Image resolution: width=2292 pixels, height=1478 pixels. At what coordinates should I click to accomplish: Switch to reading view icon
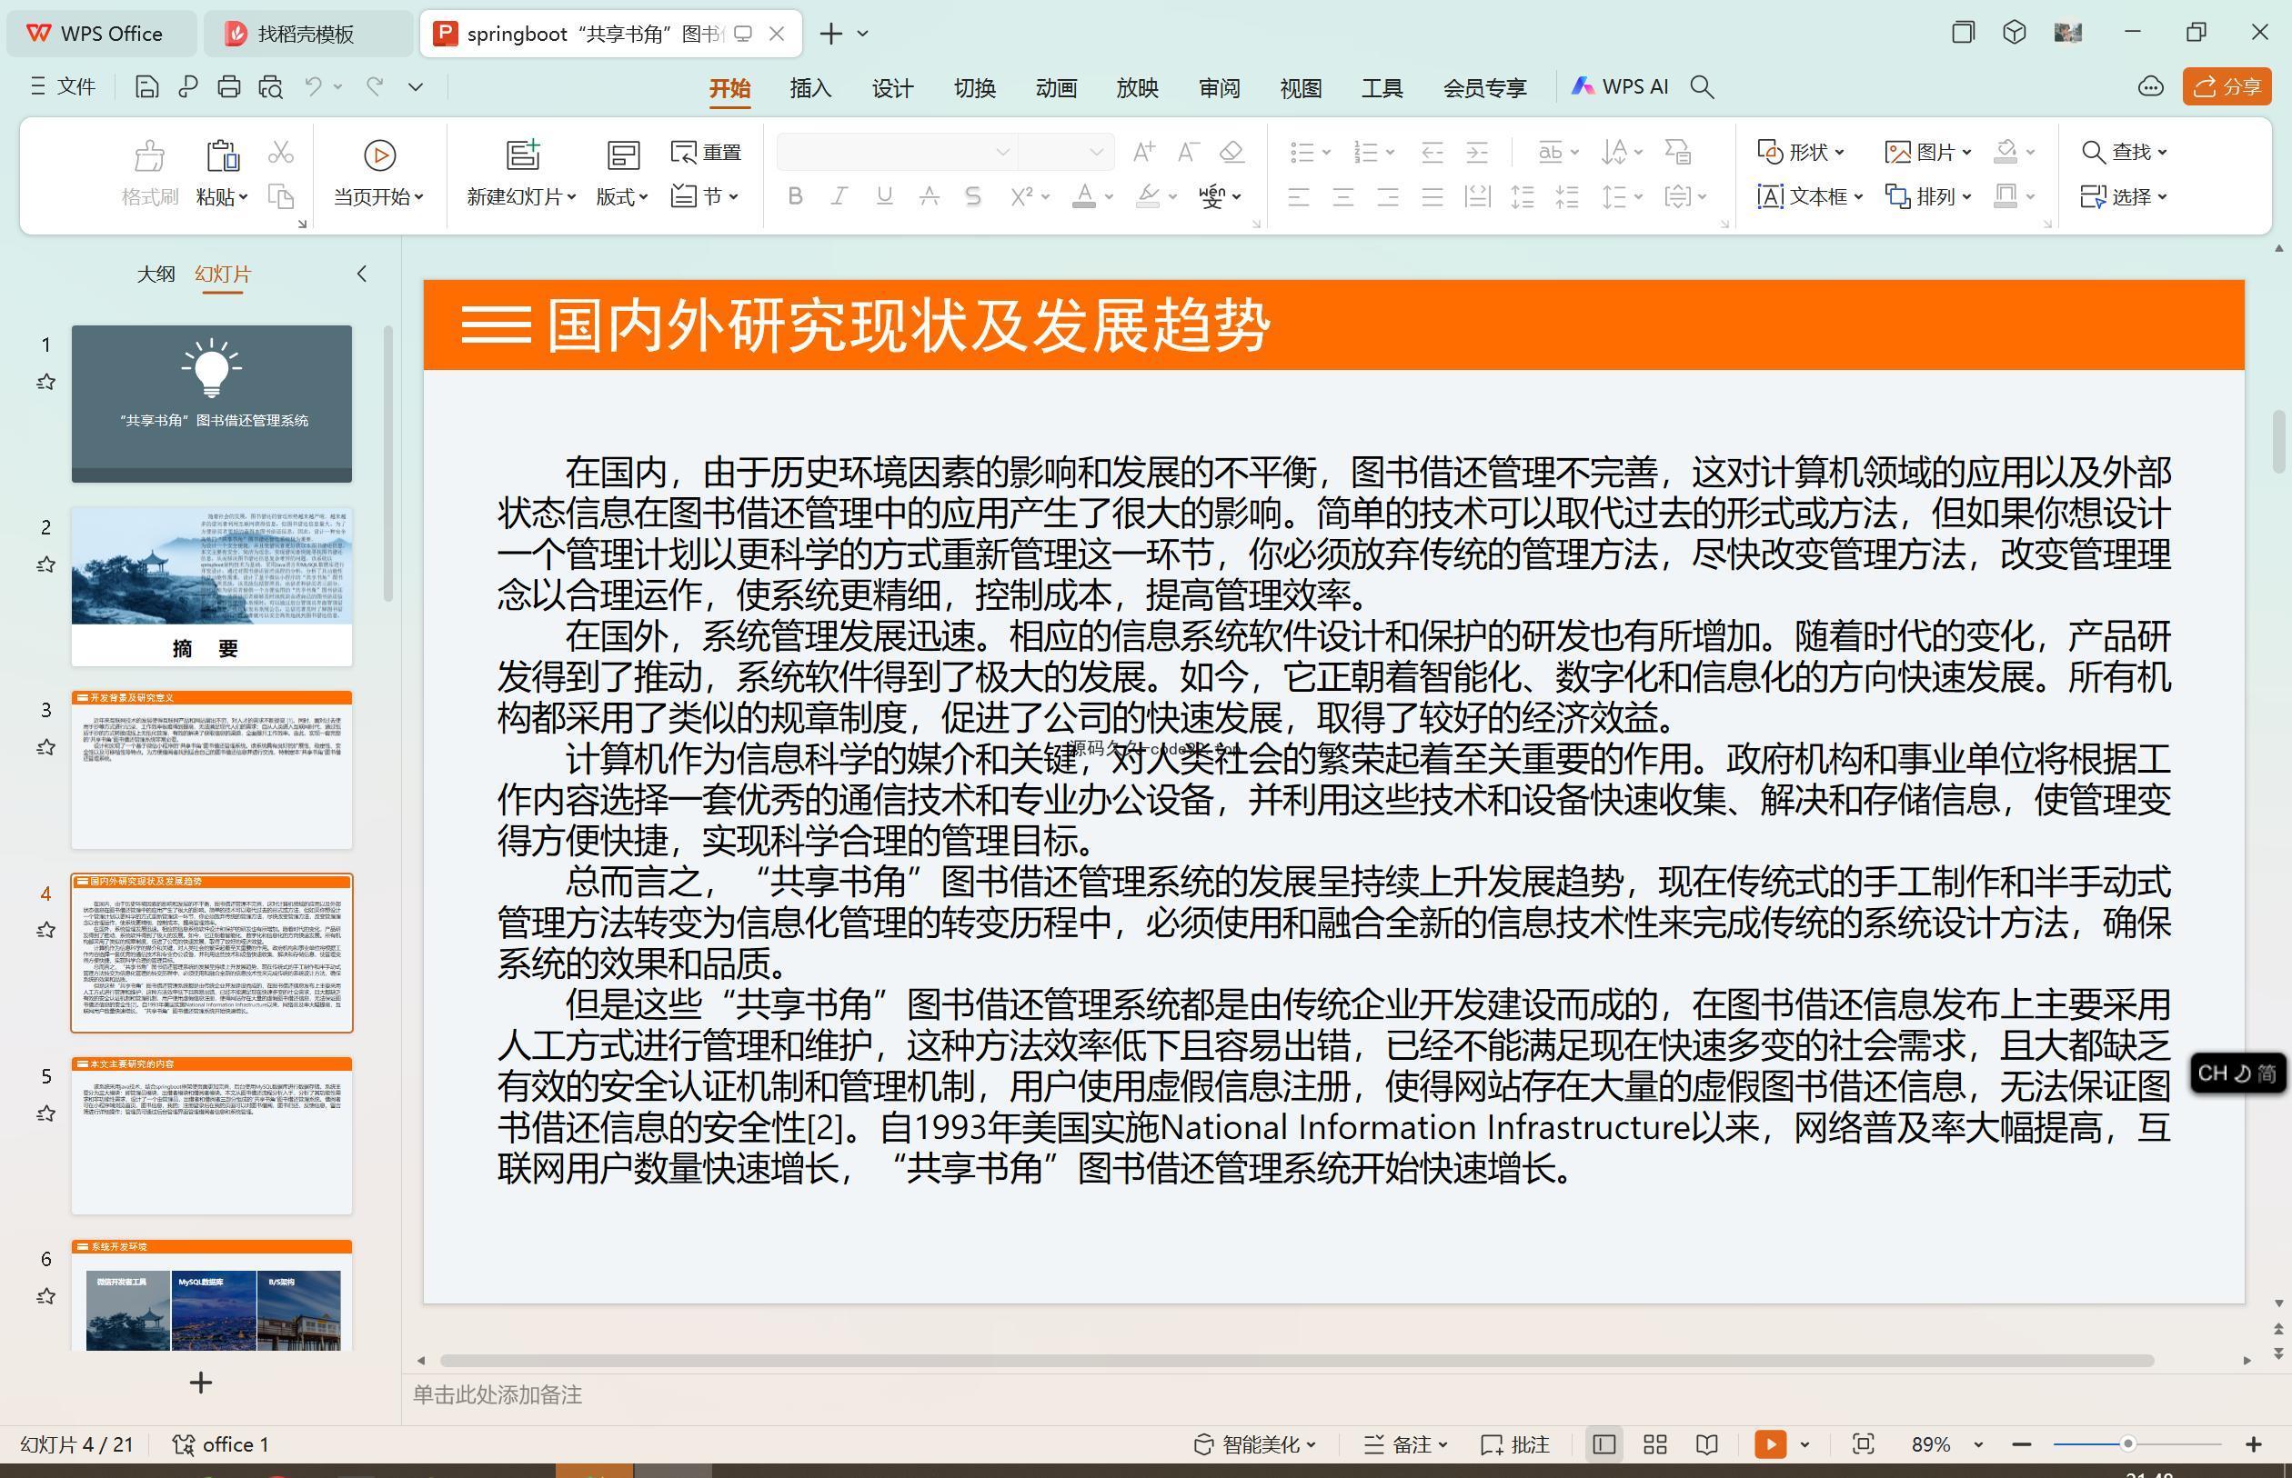[1706, 1444]
